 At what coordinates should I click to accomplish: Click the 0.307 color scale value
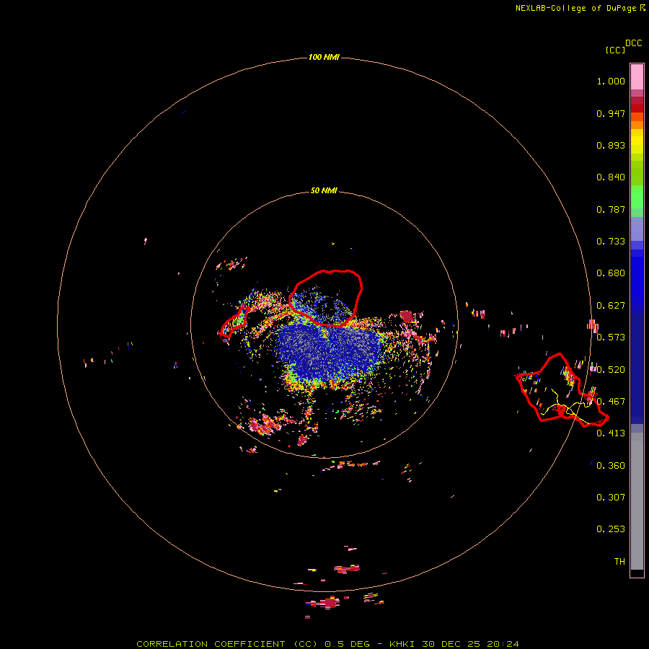point(611,498)
